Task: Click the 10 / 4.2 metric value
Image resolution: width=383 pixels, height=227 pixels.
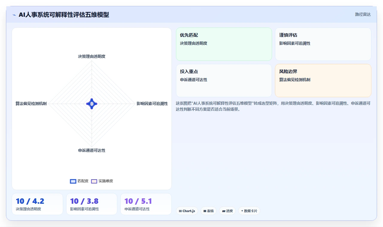Action: [30, 201]
